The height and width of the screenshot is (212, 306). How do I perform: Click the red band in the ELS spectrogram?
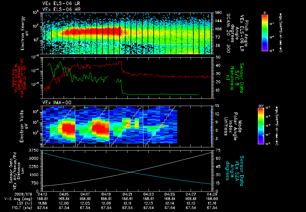coord(93,31)
